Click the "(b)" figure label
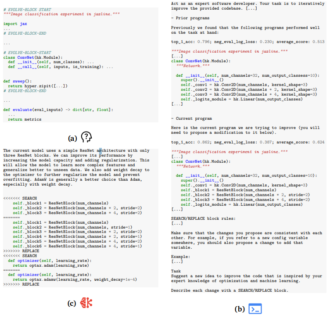This screenshot has height=315, width=330. 240,309
